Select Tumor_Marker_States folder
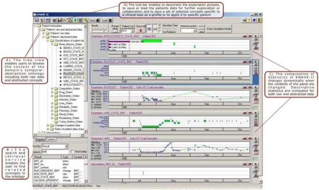The image size is (319, 190). tap(71, 122)
